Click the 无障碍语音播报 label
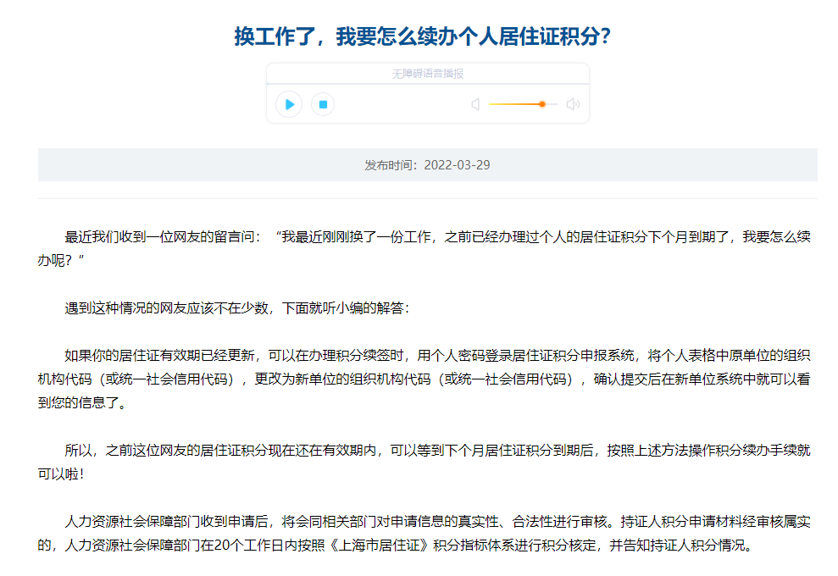This screenshot has width=838, height=576. coord(428,74)
